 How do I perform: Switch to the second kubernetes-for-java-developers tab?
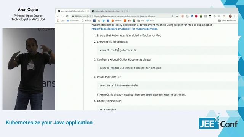[108, 11]
